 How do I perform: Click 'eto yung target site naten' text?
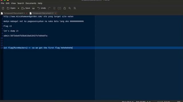pyautogui.click(x=58, y=16)
